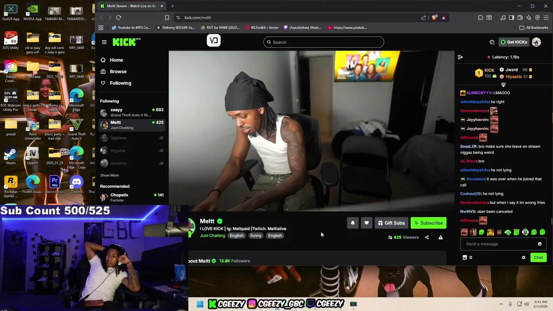This screenshot has height=311, width=553.
Task: Click the Windows Start button
Action: click(x=200, y=304)
